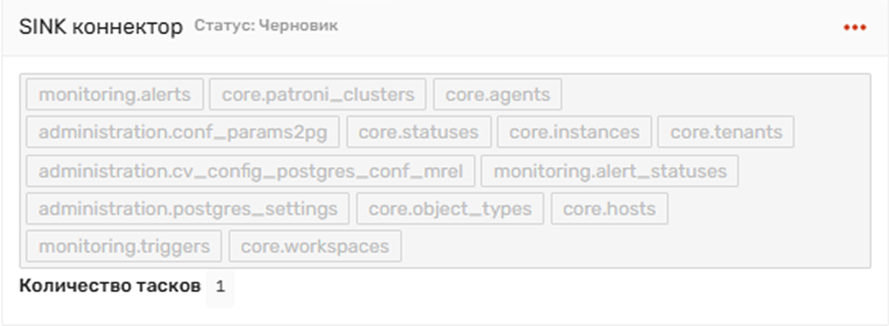This screenshot has height=326, width=889.
Task: Select the core.agents tag
Action: [x=497, y=94]
